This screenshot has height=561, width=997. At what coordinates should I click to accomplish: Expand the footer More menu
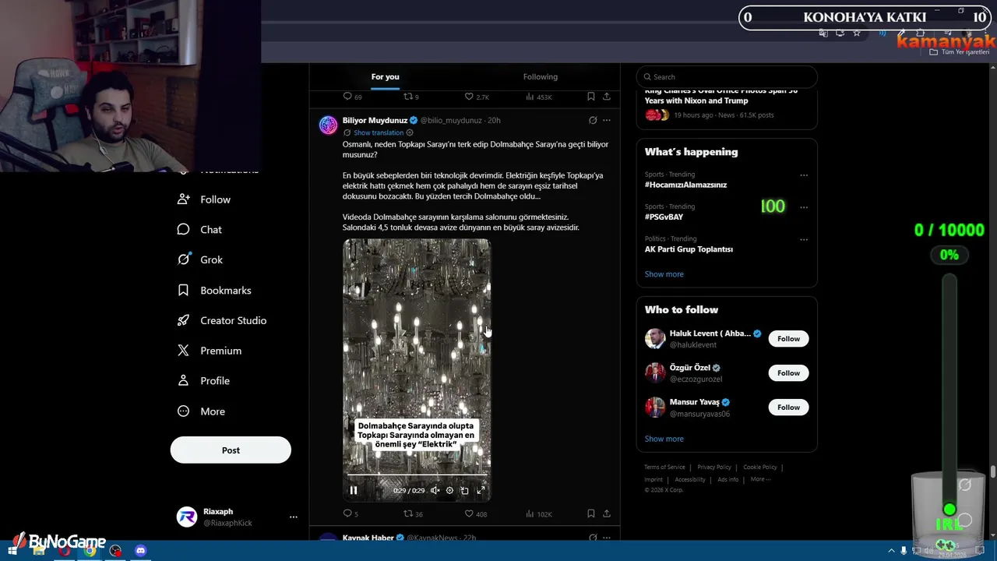pos(760,479)
